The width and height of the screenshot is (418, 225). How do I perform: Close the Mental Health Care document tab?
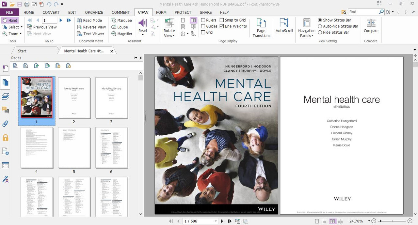pyautogui.click(x=112, y=51)
